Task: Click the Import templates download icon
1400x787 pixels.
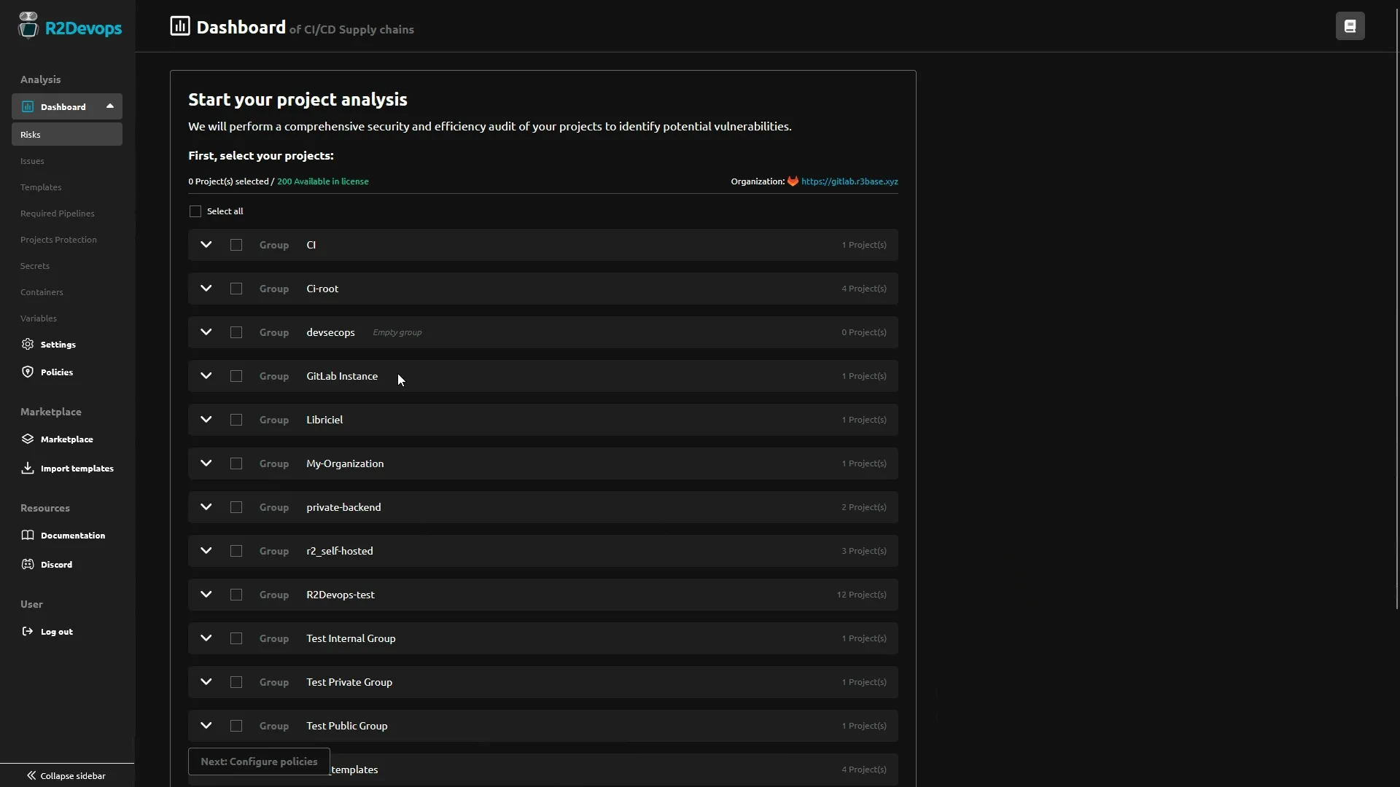Action: 28,468
